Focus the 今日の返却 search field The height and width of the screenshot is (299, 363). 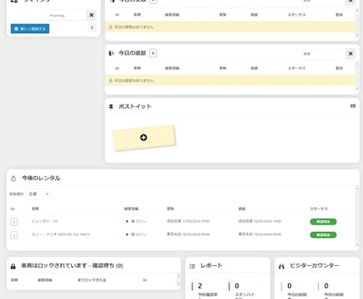(x=324, y=54)
